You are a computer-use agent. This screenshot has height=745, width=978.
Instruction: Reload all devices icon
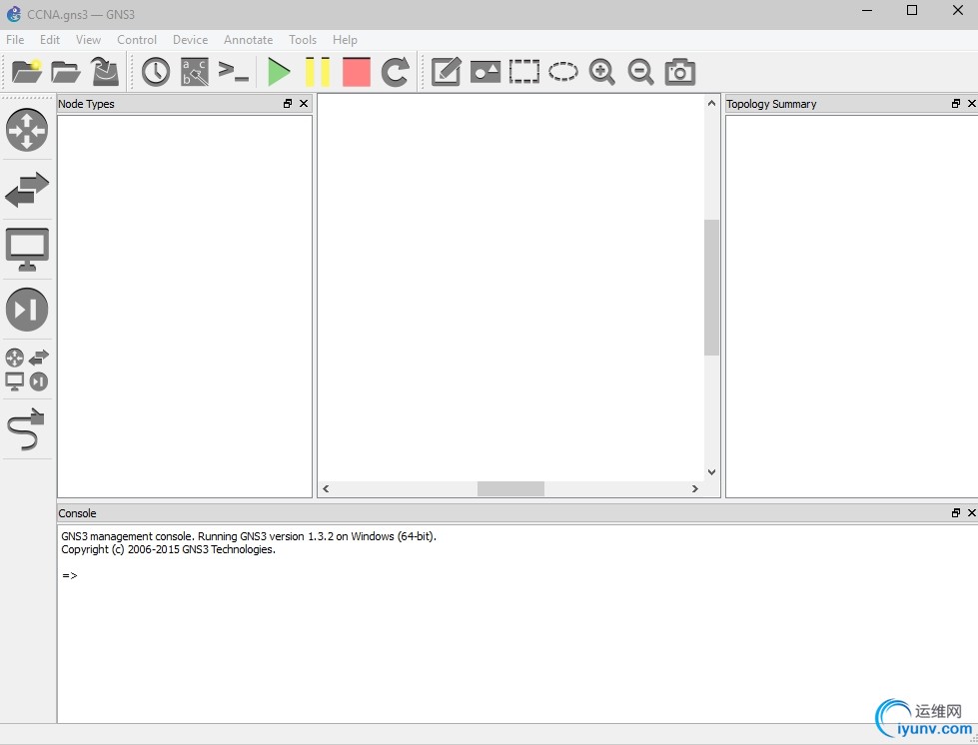click(395, 72)
